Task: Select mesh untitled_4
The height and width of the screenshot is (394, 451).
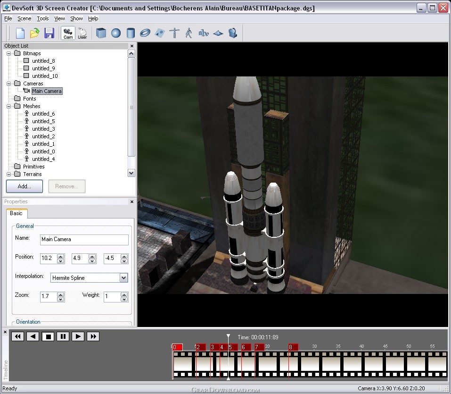Action: pos(43,159)
